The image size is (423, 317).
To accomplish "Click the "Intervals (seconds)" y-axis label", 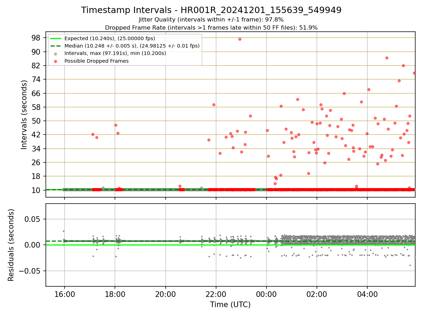I will coord(24,114).
